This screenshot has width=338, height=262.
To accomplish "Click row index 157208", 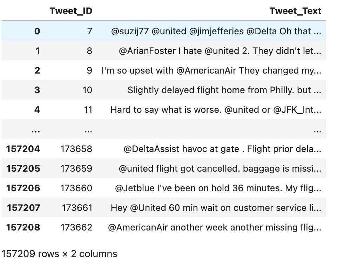I will [23, 227].
